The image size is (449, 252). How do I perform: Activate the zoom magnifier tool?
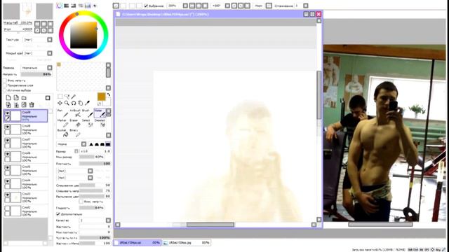67,103
